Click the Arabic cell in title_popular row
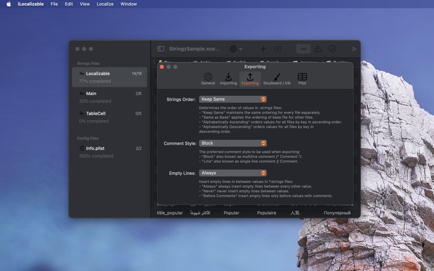The height and width of the screenshot is (271, 434). (200, 213)
